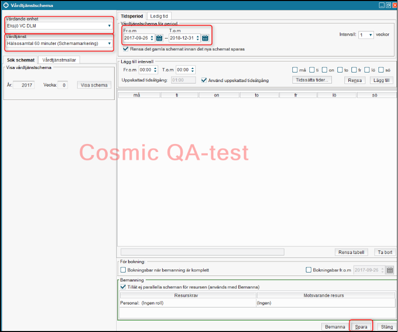Tick the 'fr' weekday checkbox

(x=354, y=70)
